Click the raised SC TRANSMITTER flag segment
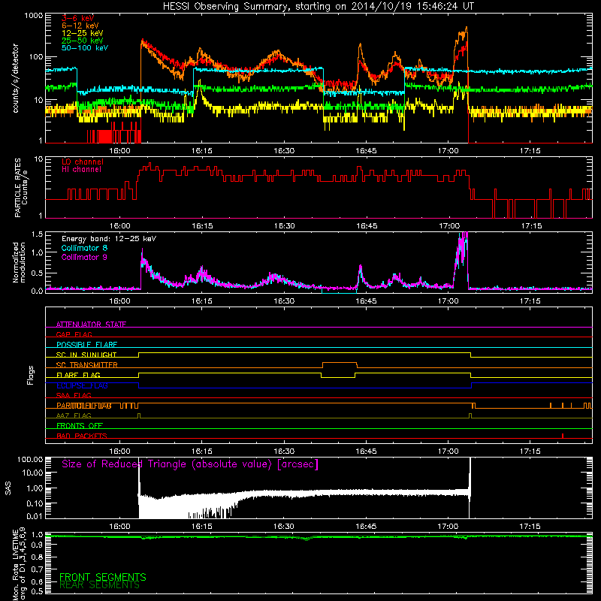 340,363
